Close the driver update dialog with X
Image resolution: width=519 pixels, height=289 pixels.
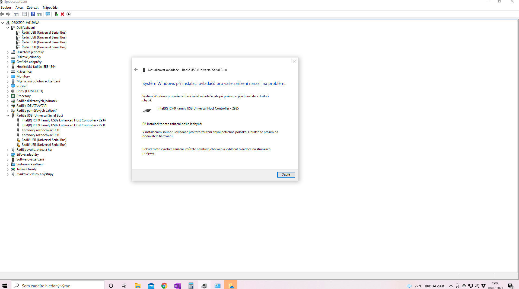(294, 62)
